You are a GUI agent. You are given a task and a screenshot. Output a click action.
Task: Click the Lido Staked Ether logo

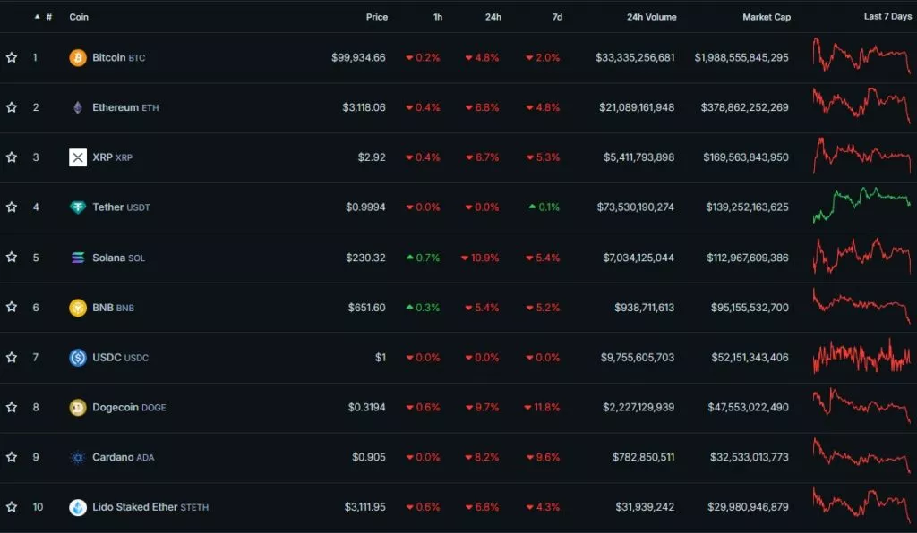click(x=78, y=507)
